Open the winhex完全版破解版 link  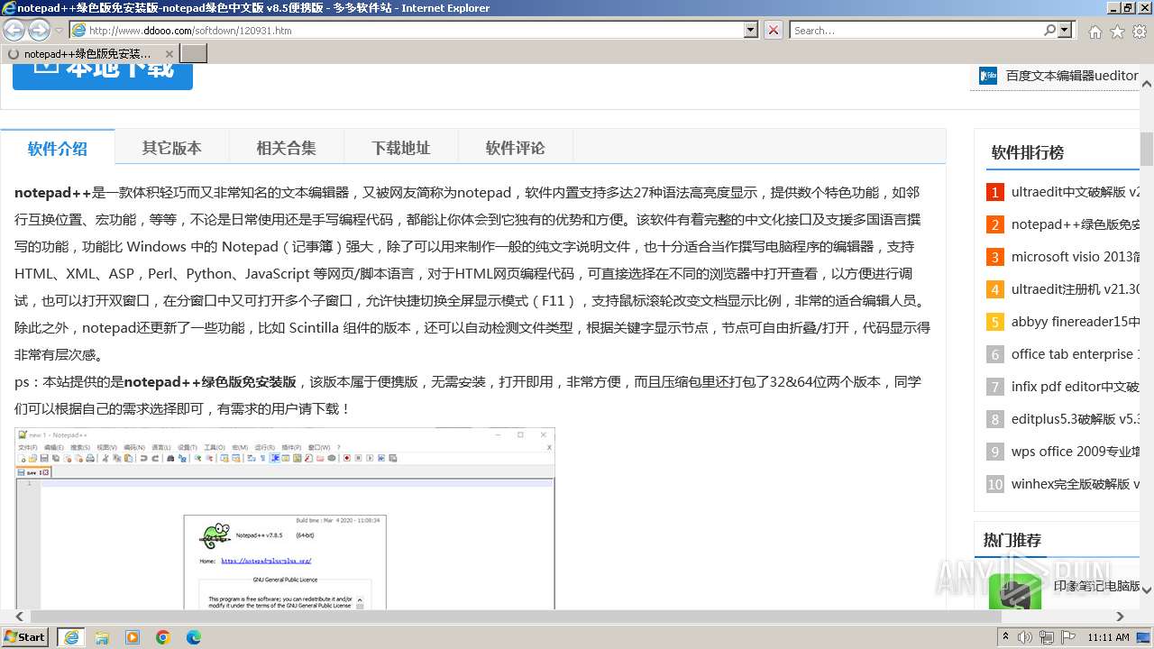click(x=1076, y=484)
